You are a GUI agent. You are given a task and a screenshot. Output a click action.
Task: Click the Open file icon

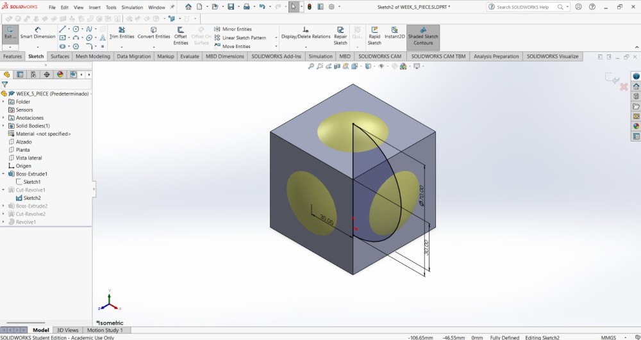[215, 6]
